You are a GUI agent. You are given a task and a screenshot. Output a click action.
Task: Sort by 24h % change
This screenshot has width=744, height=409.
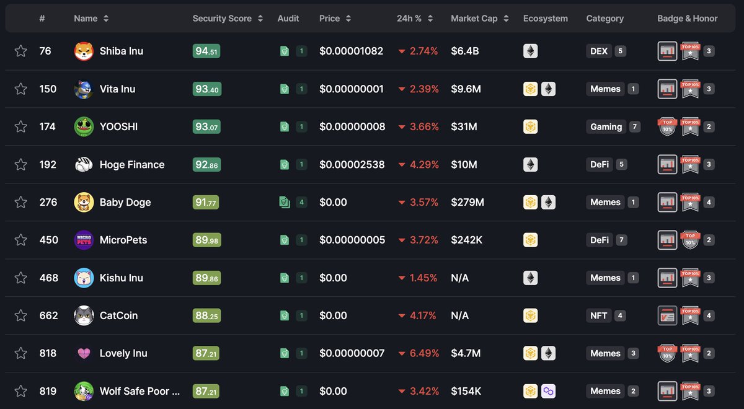coord(415,19)
